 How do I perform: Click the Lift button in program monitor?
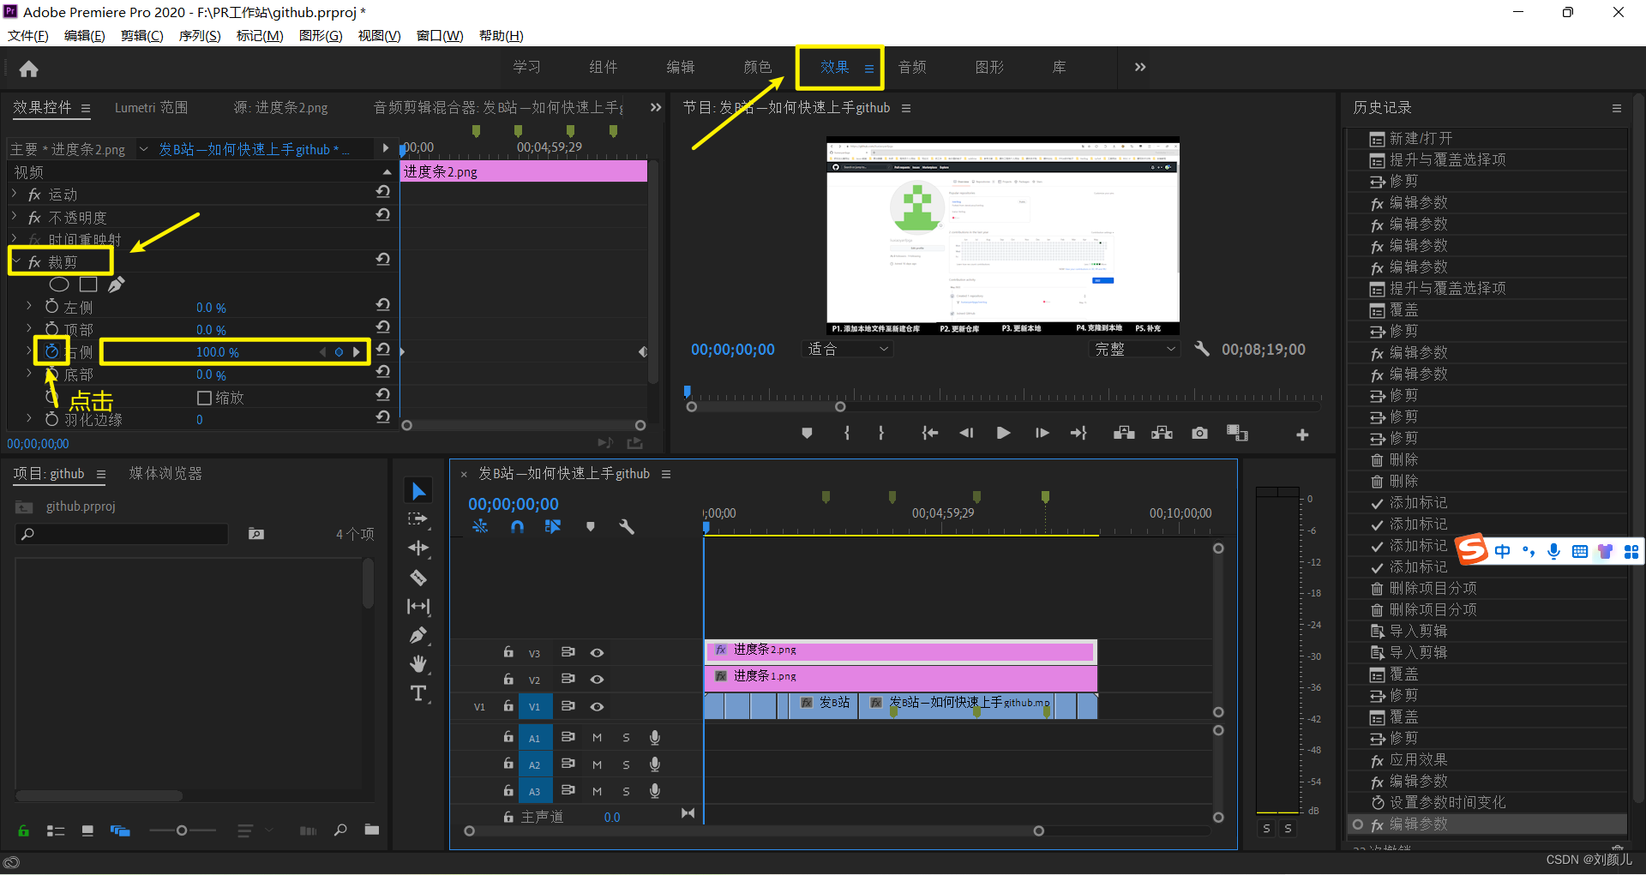pos(1124,434)
